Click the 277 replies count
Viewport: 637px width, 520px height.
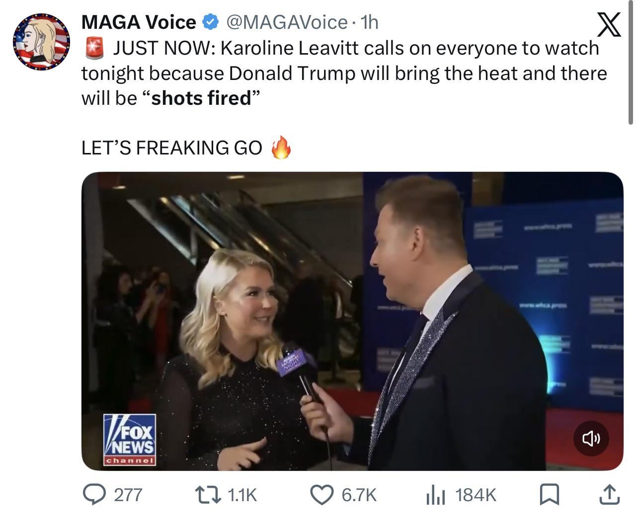tap(128, 495)
